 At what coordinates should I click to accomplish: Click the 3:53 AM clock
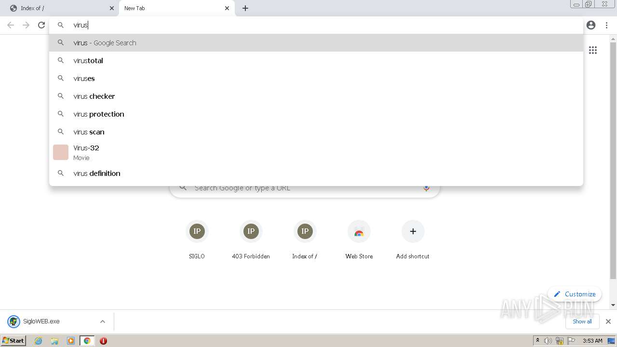tap(592, 341)
